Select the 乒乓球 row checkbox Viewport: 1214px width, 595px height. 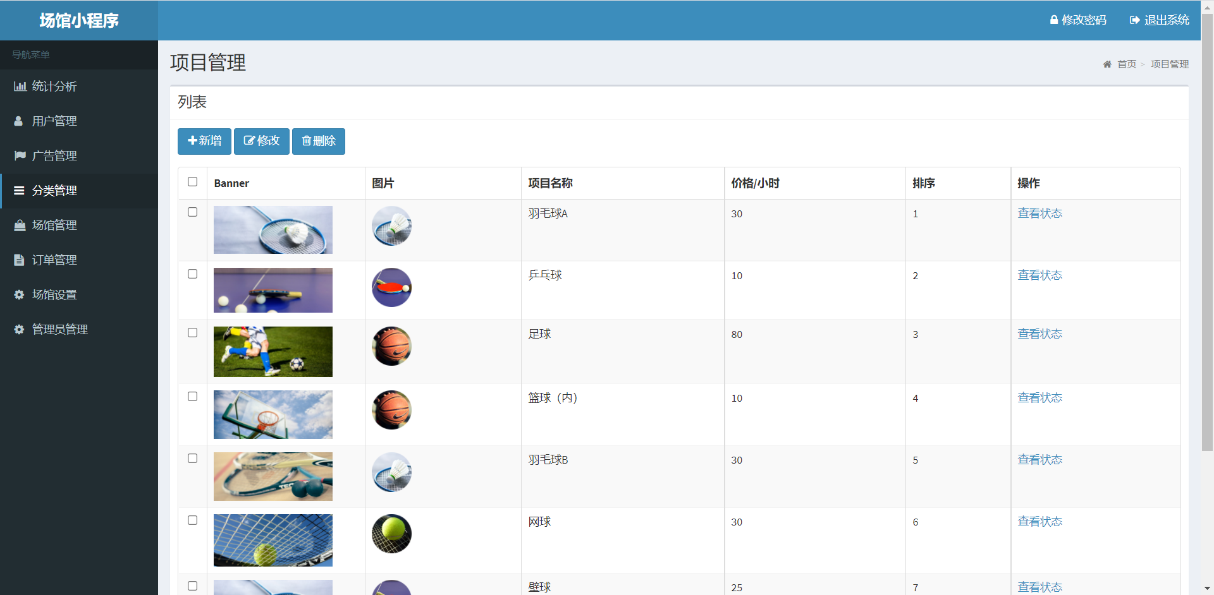(x=193, y=274)
